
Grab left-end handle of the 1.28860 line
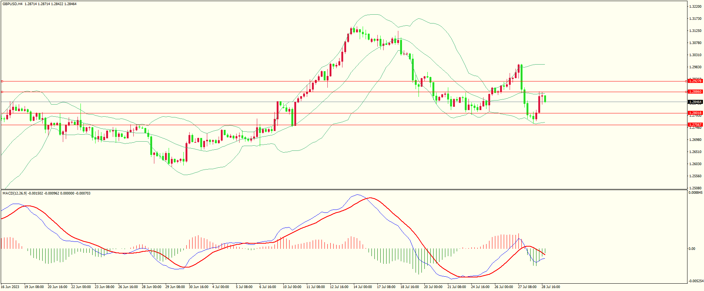pyautogui.click(x=2, y=92)
